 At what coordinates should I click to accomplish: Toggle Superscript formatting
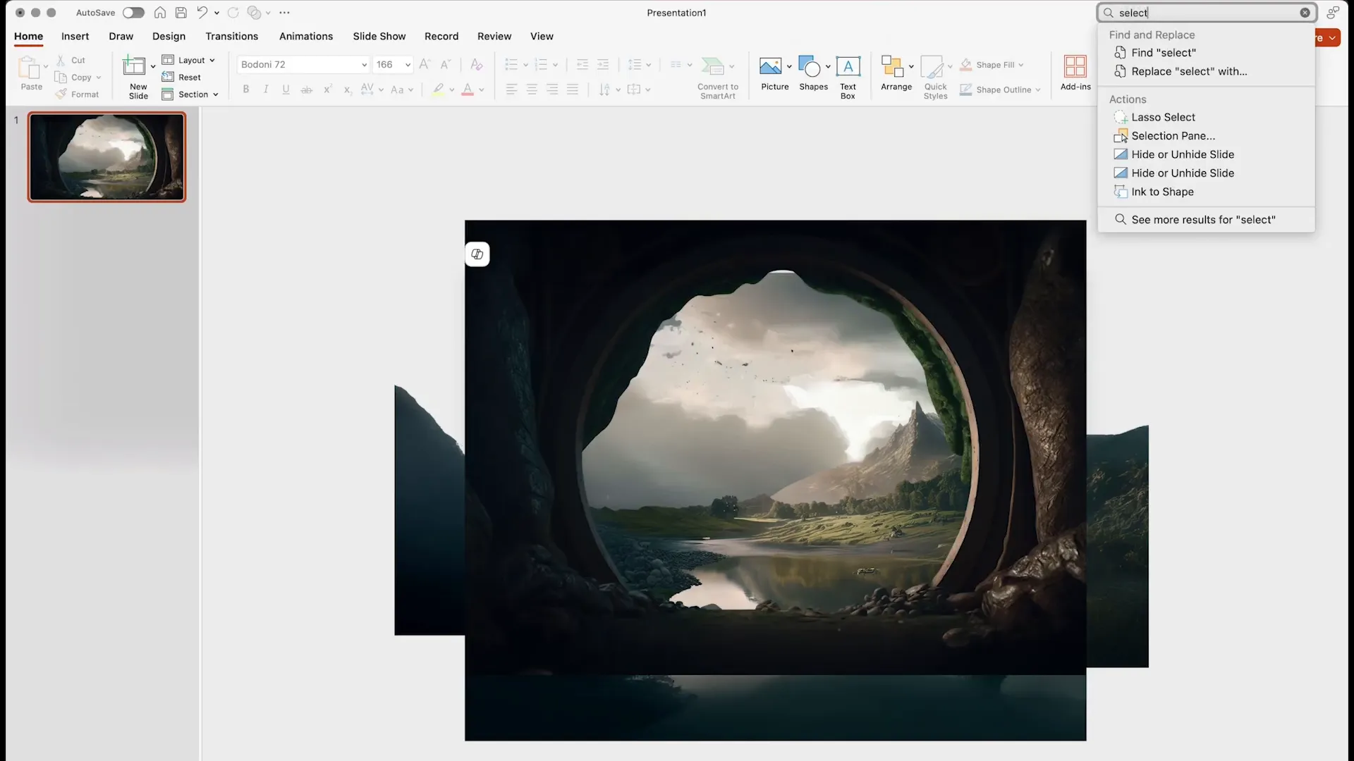(328, 89)
